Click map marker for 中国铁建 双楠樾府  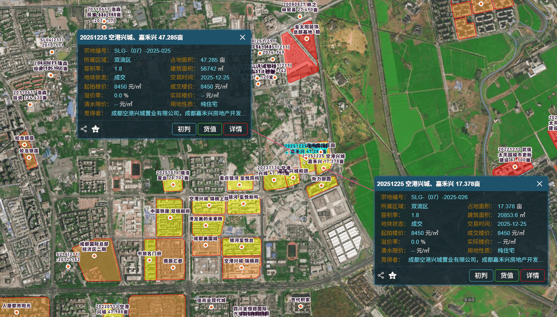[x=170, y=218]
